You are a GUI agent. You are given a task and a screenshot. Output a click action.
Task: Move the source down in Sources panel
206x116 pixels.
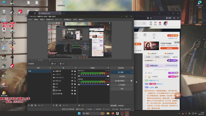point(67,105)
